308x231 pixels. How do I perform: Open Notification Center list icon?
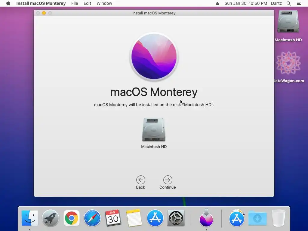[298, 3]
